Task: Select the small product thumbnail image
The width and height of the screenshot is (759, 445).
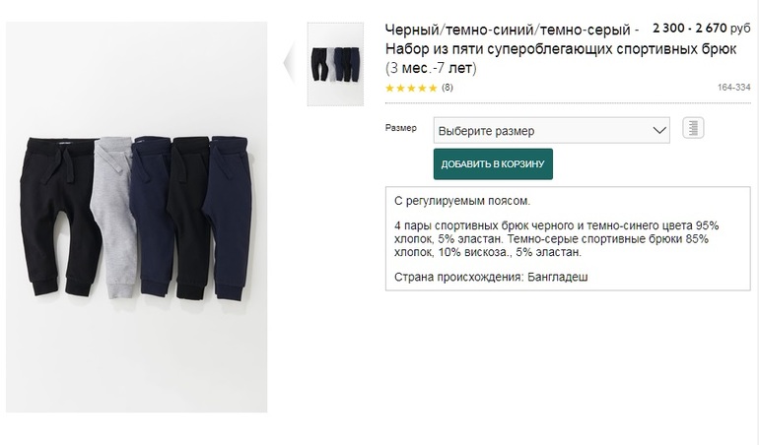Action: tap(335, 64)
